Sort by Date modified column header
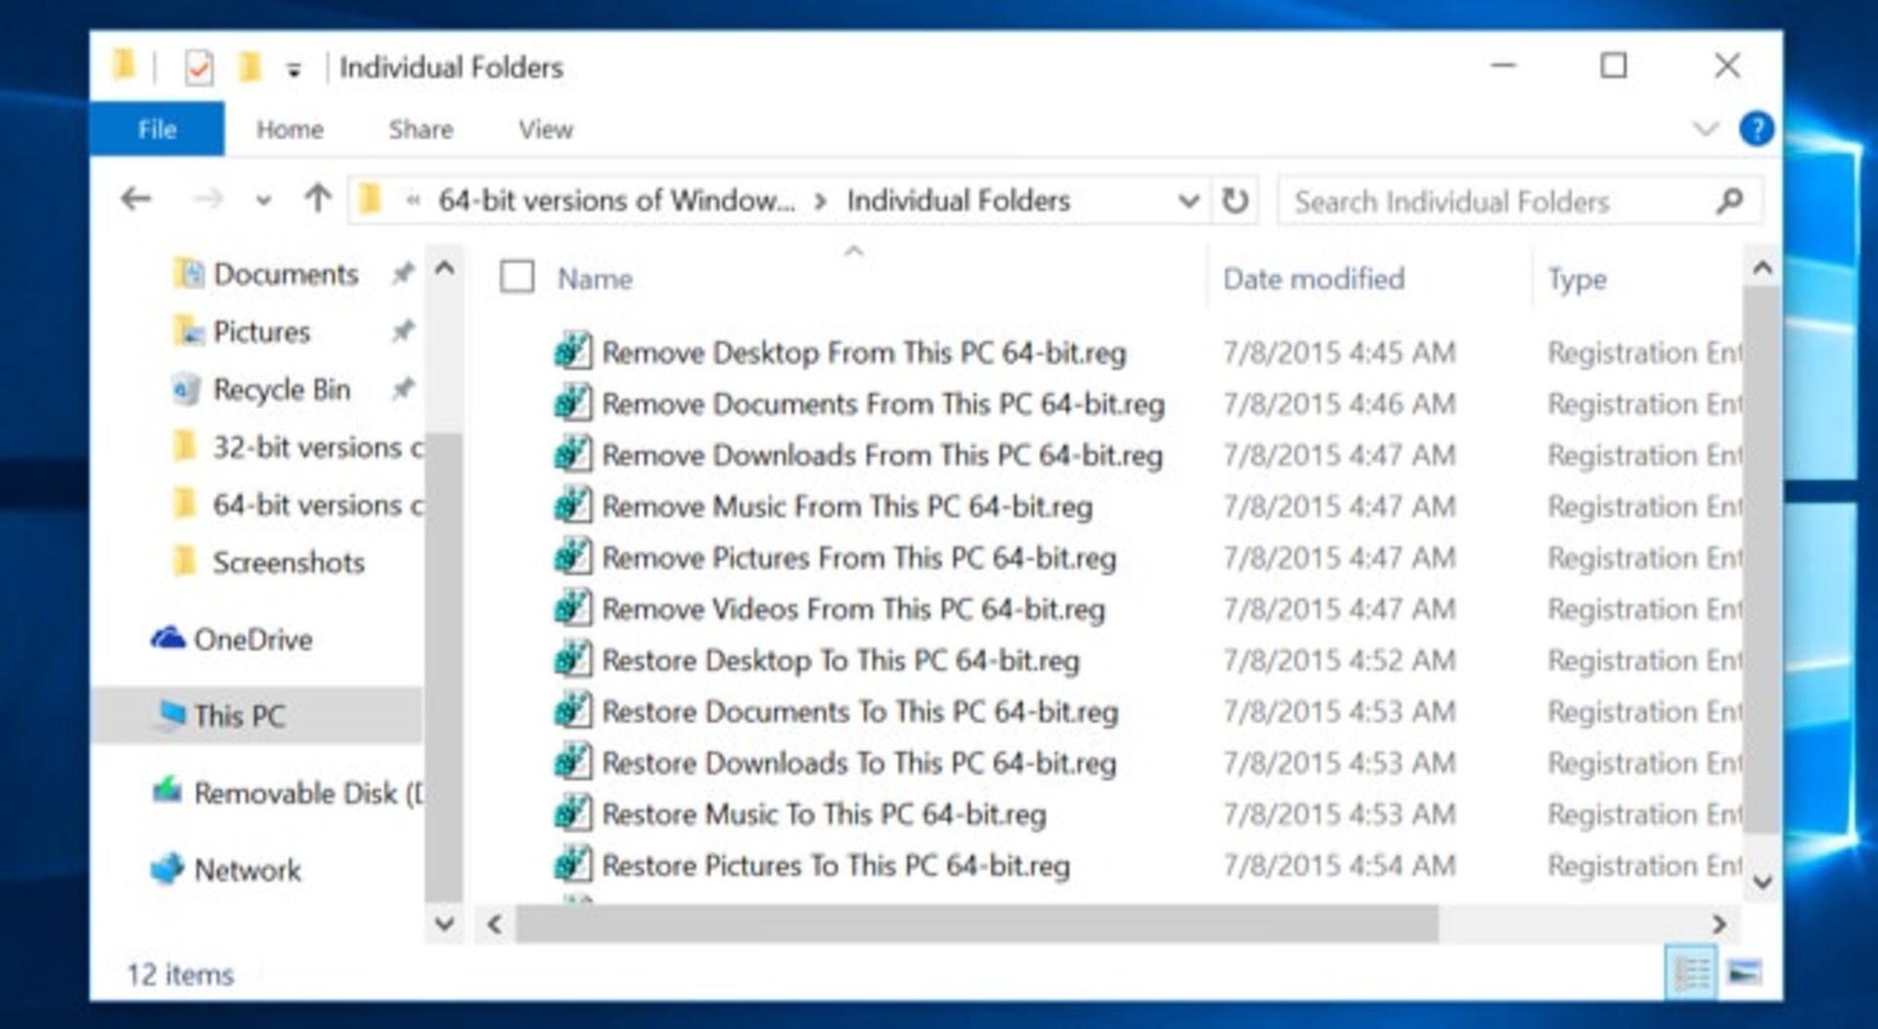This screenshot has width=1878, height=1029. [x=1314, y=279]
